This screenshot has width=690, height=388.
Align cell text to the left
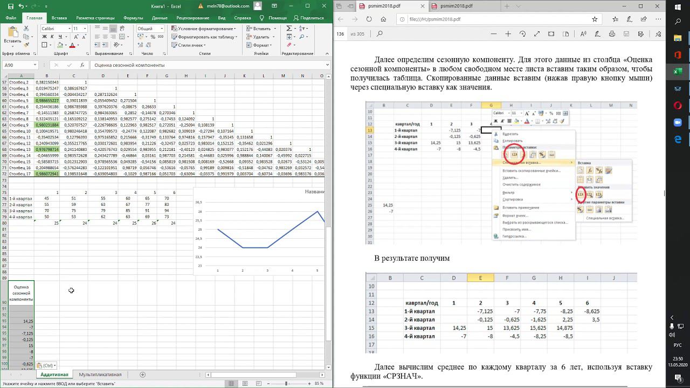(98, 37)
